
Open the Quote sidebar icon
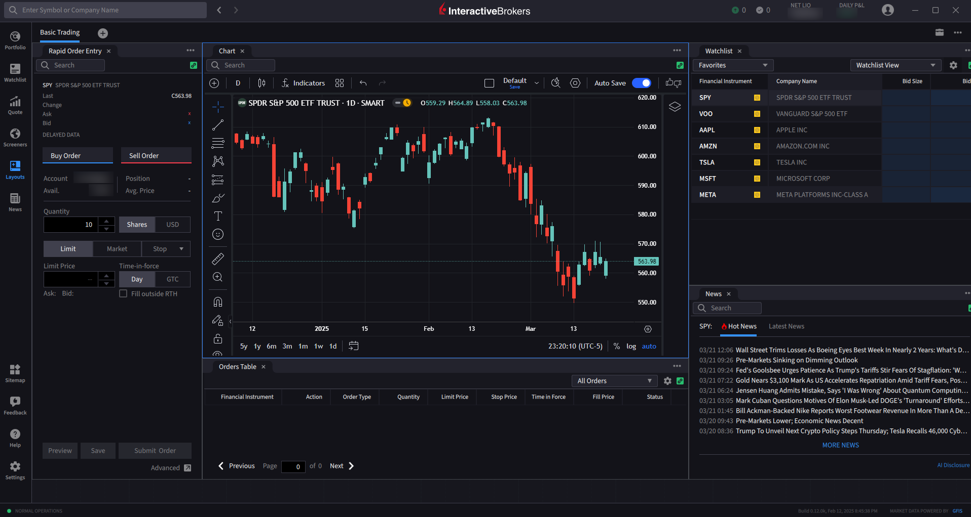pyautogui.click(x=15, y=105)
